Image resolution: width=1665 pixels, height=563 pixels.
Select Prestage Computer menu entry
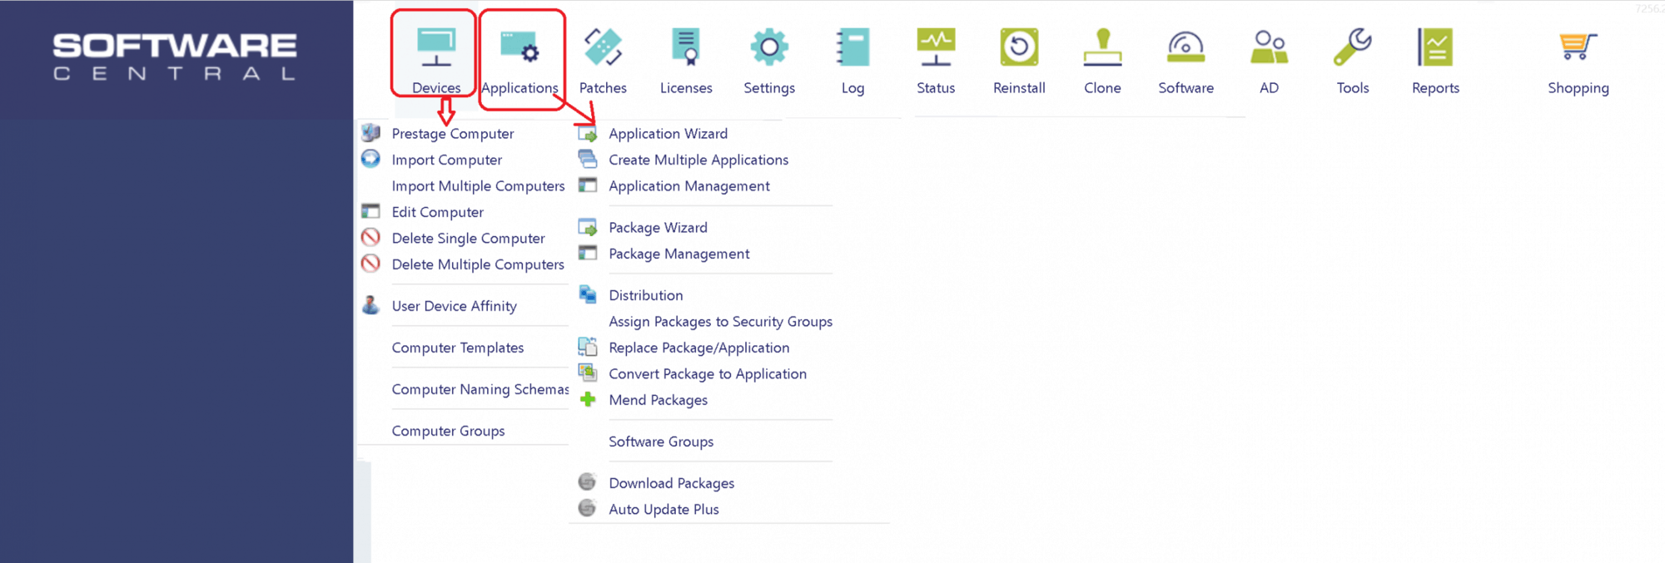tap(453, 134)
